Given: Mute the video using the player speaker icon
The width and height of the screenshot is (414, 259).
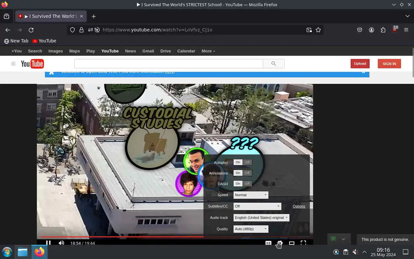Looking at the screenshot, I should (x=61, y=243).
